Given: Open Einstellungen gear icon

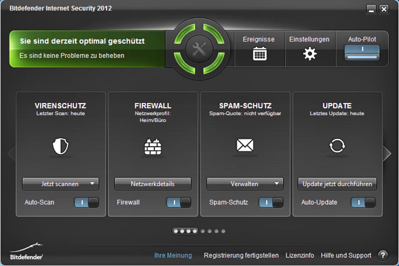Looking at the screenshot, I should pyautogui.click(x=310, y=54).
